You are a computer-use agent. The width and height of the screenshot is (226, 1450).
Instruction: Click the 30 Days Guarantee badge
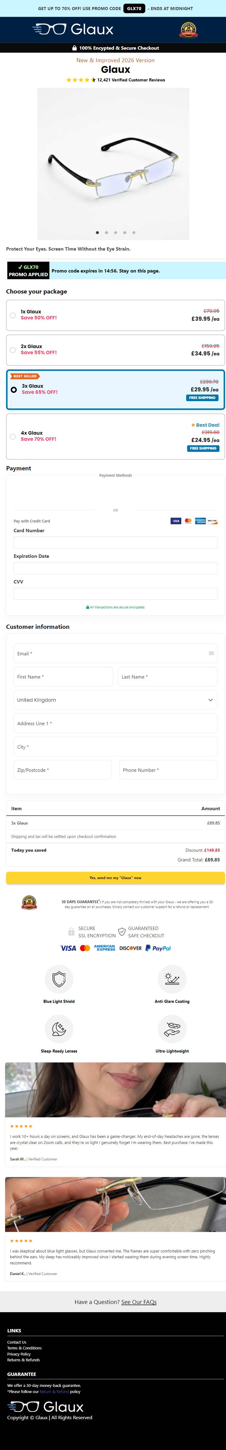tap(29, 902)
